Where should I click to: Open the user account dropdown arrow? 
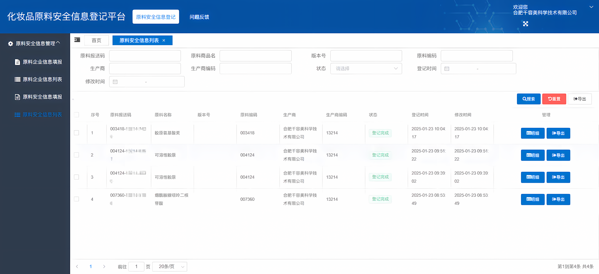click(x=591, y=7)
